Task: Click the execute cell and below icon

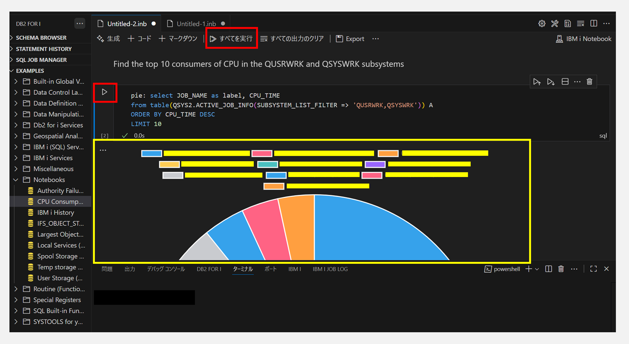Action: click(x=551, y=82)
